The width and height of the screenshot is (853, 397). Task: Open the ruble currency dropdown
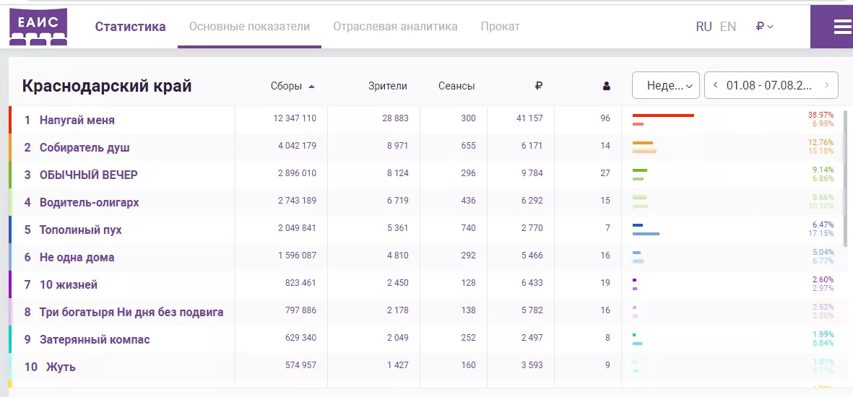(764, 27)
